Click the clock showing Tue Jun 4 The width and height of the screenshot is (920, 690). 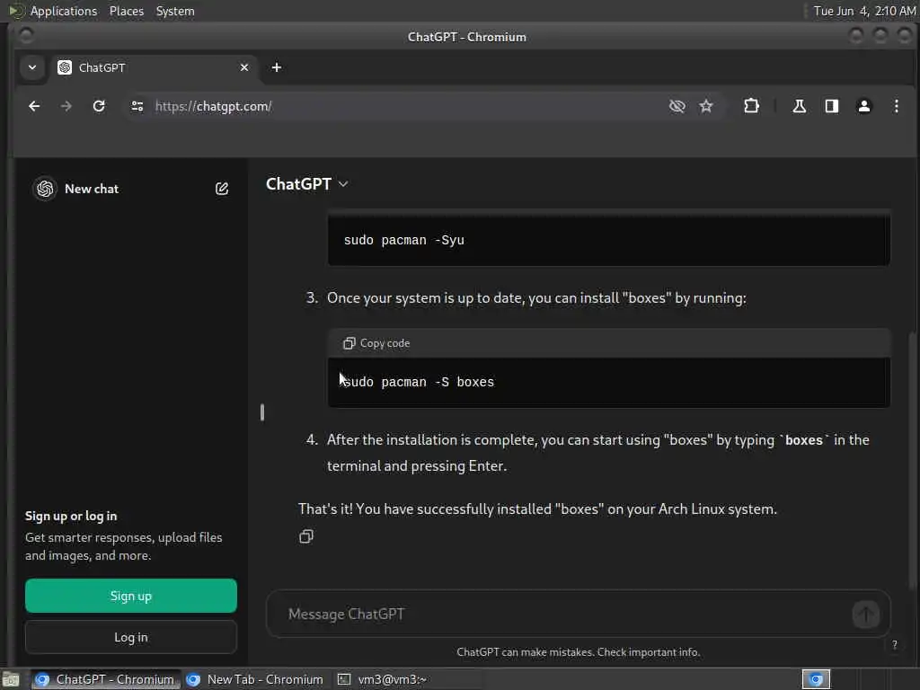[864, 11]
